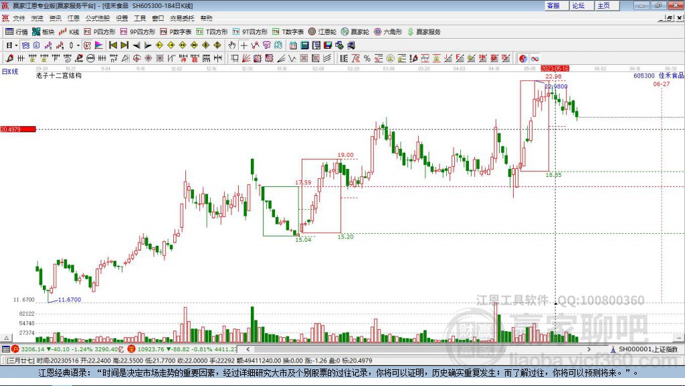The width and height of the screenshot is (685, 386).
Task: Open the 9T四方形 tool
Action: pos(250,32)
